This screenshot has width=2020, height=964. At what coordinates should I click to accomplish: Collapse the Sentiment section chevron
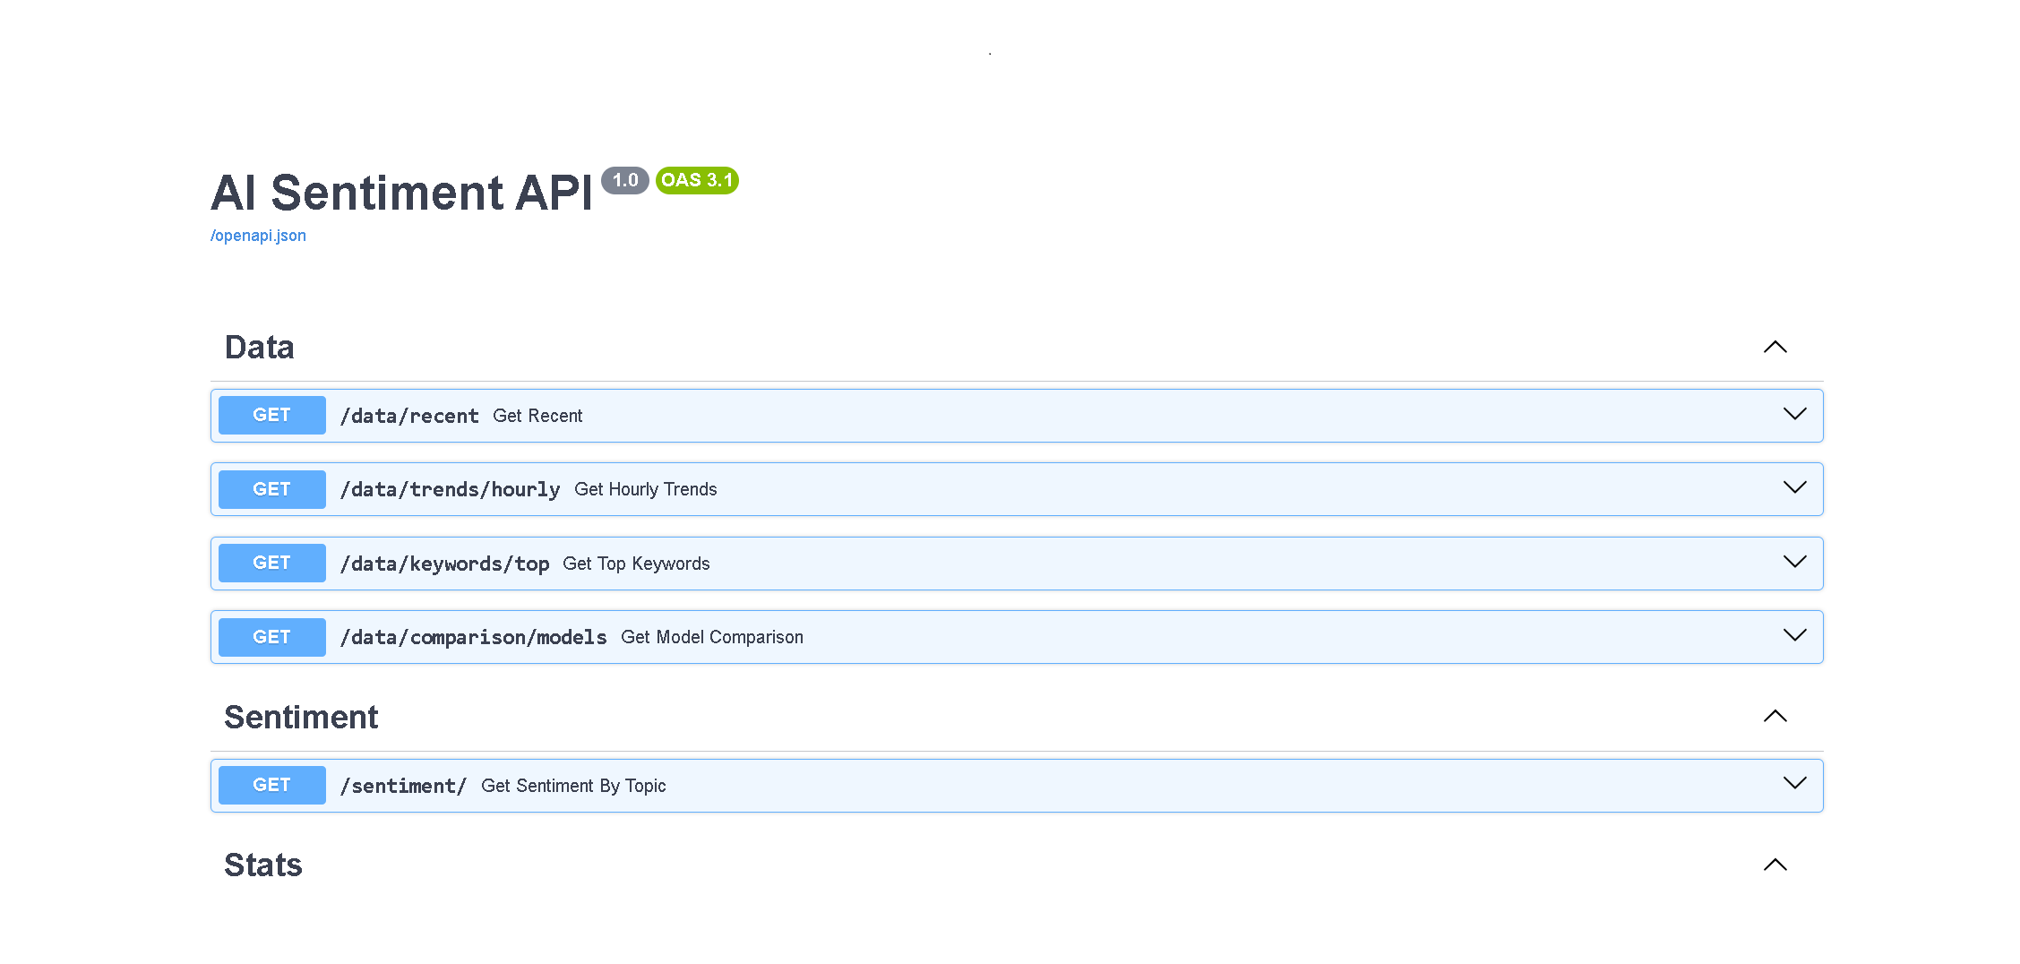click(1775, 716)
